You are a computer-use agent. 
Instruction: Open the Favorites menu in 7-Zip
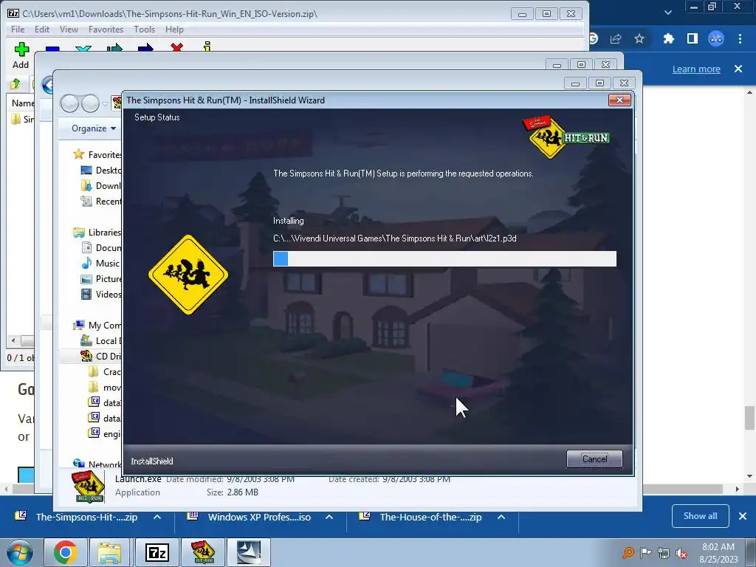106,30
